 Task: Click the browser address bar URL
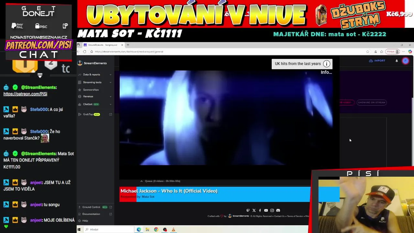coord(129,51)
